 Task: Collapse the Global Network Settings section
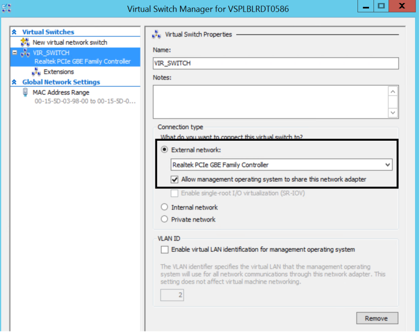point(14,81)
